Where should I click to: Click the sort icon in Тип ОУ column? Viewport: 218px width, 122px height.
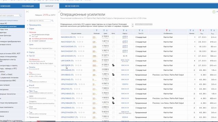[x=142, y=30]
